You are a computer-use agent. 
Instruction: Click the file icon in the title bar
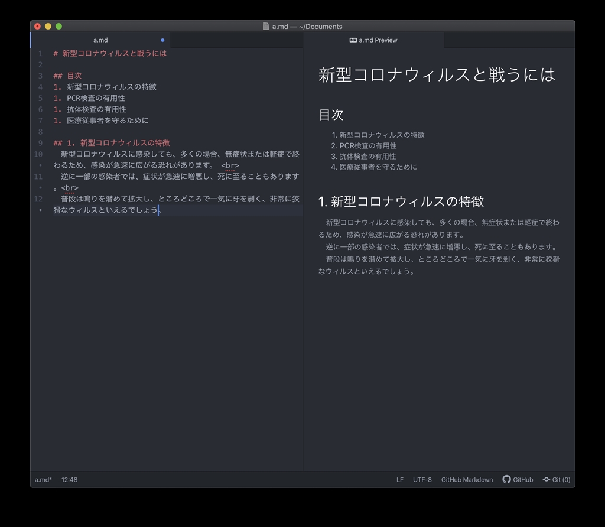[266, 26]
